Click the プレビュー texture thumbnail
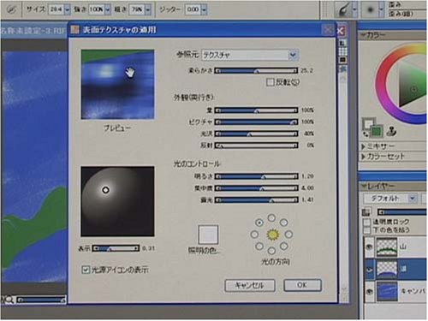 [117, 84]
